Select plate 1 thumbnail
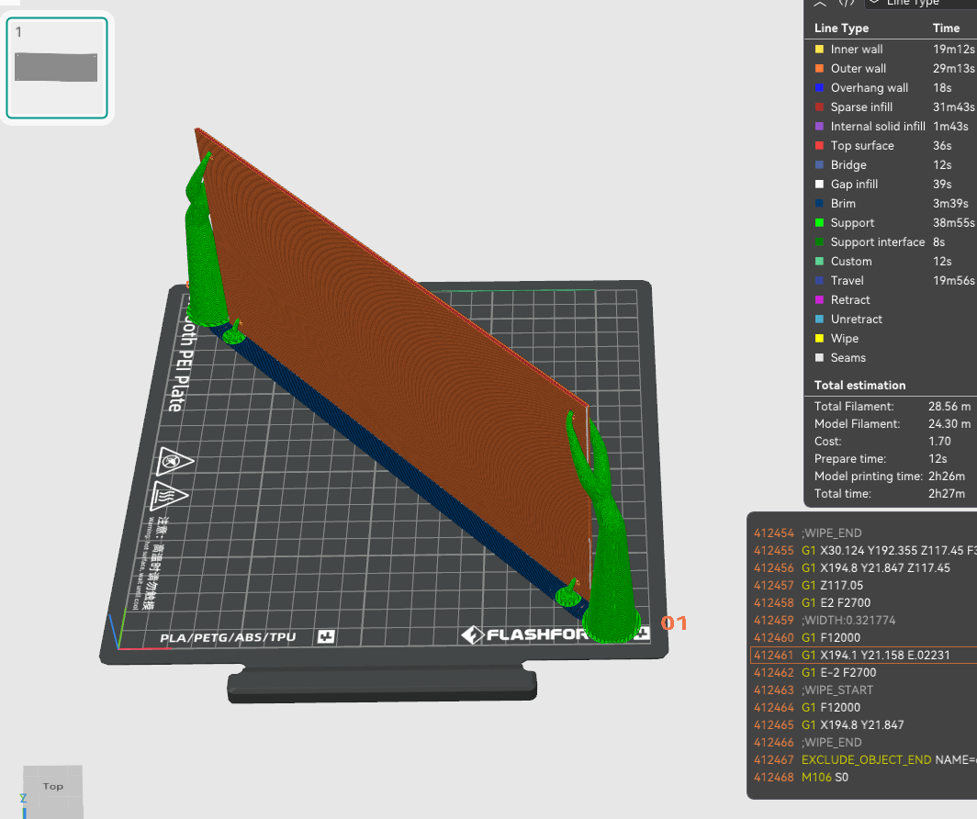The width and height of the screenshot is (977, 819). (x=57, y=68)
